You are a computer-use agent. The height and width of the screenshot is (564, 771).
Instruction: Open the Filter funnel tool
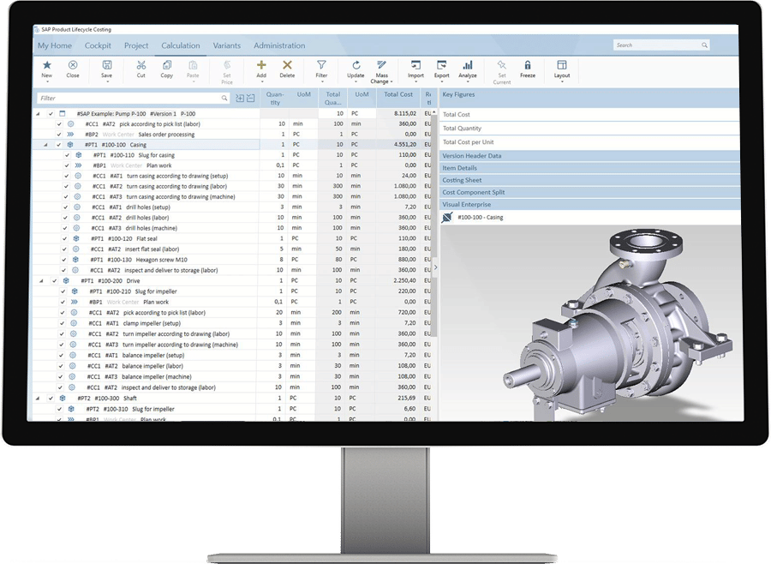321,65
